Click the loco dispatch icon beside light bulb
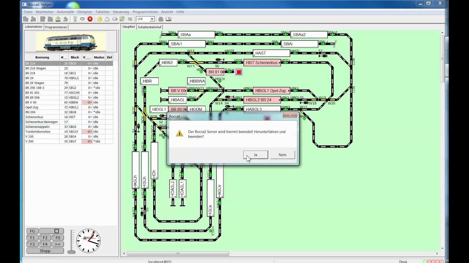469x263 pixels. pos(82,19)
